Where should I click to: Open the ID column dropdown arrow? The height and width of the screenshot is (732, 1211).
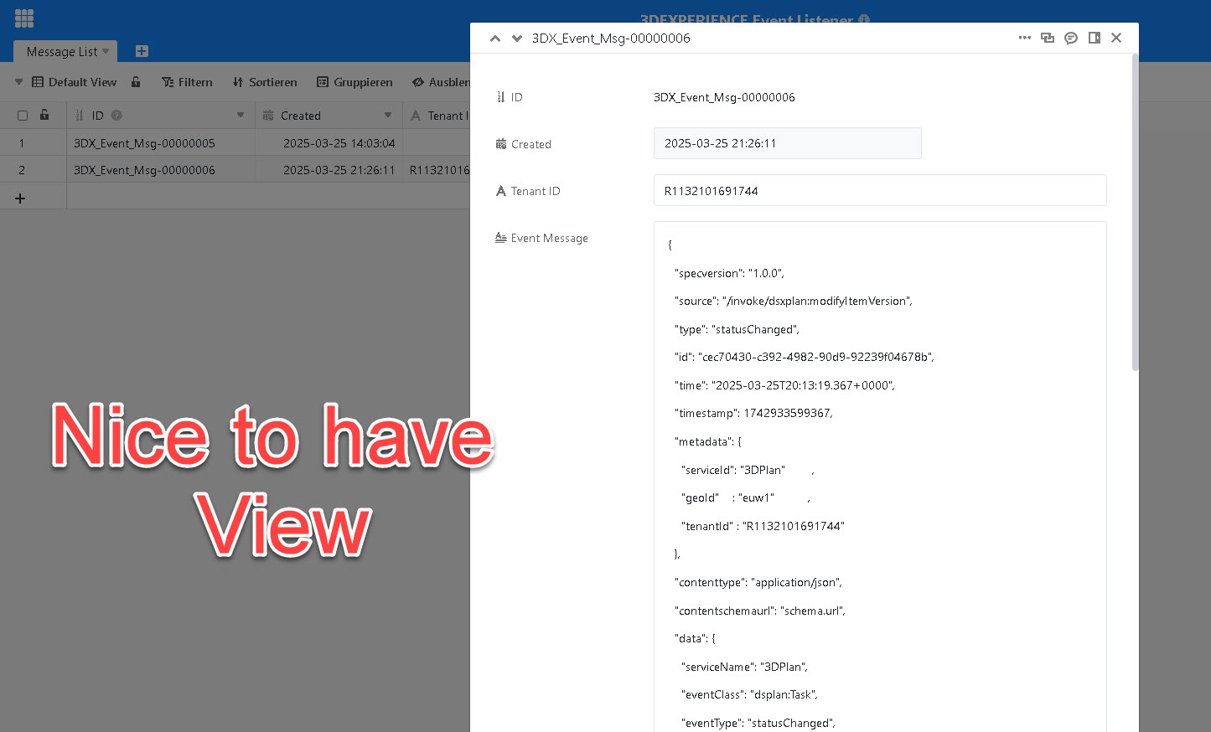[x=241, y=116]
